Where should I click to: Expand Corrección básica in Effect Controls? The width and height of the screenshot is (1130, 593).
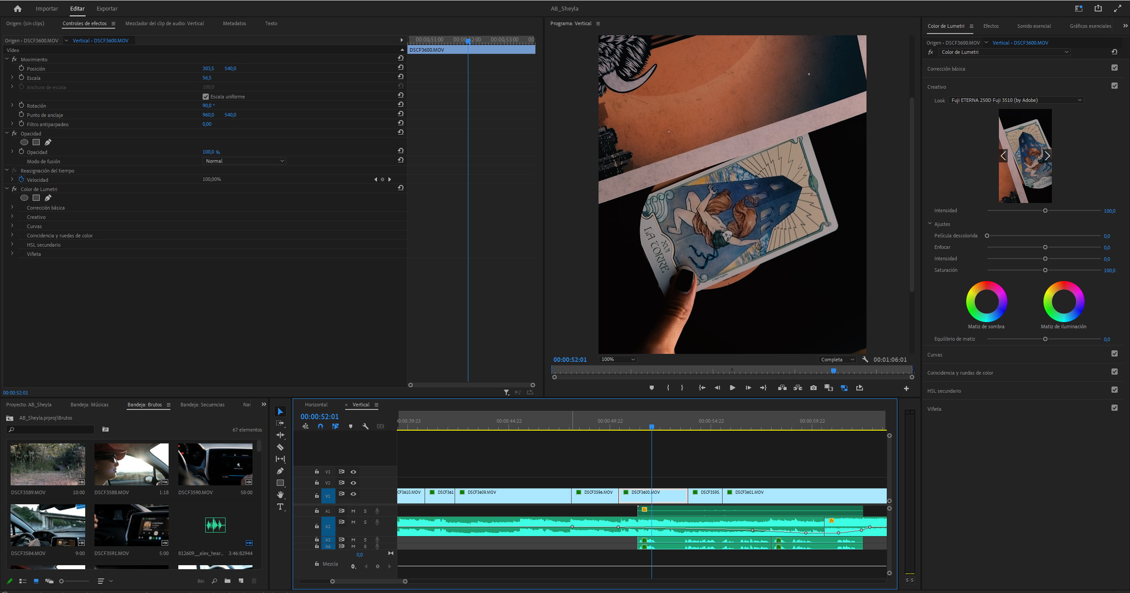(x=12, y=207)
